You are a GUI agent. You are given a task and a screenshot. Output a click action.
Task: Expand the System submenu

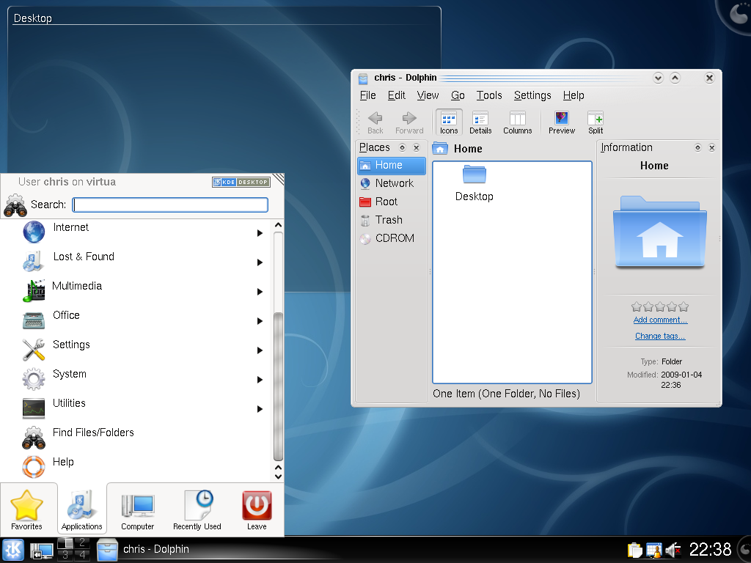pyautogui.click(x=260, y=380)
